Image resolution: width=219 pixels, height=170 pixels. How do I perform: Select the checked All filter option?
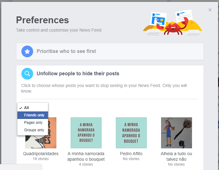27,108
